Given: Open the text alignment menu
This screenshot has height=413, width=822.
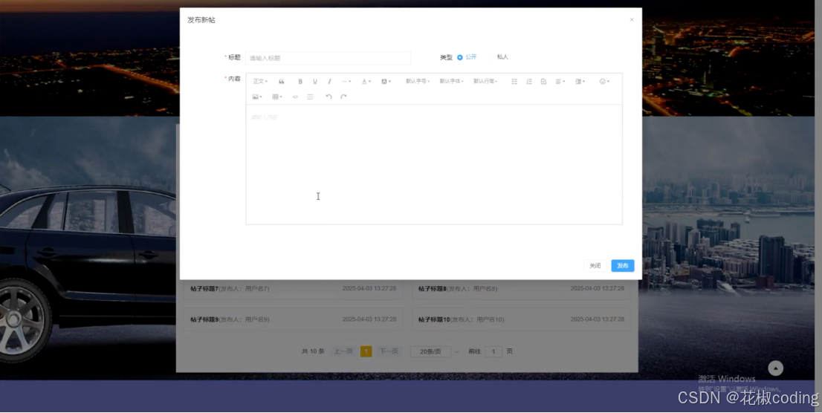Looking at the screenshot, I should (560, 81).
